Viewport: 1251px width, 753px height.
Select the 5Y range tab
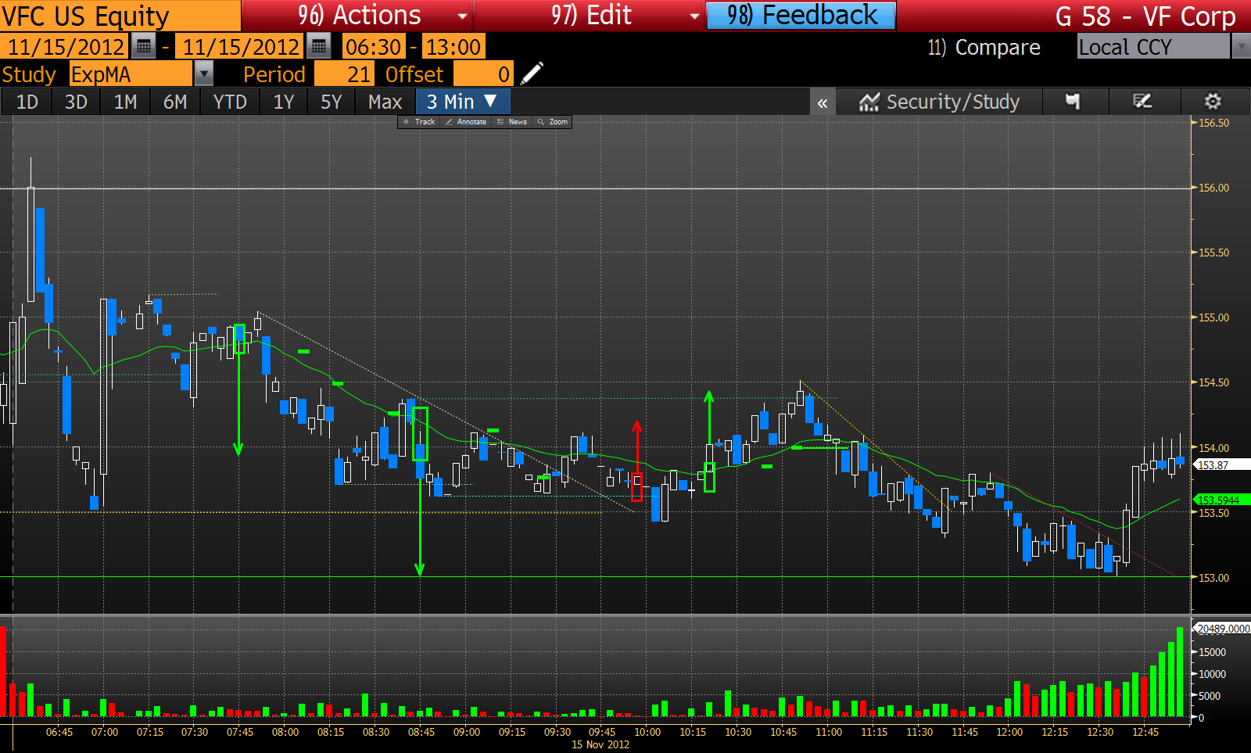pos(332,102)
